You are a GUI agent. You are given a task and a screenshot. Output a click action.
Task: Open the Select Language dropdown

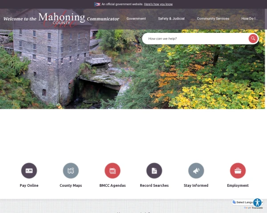pos(243,202)
